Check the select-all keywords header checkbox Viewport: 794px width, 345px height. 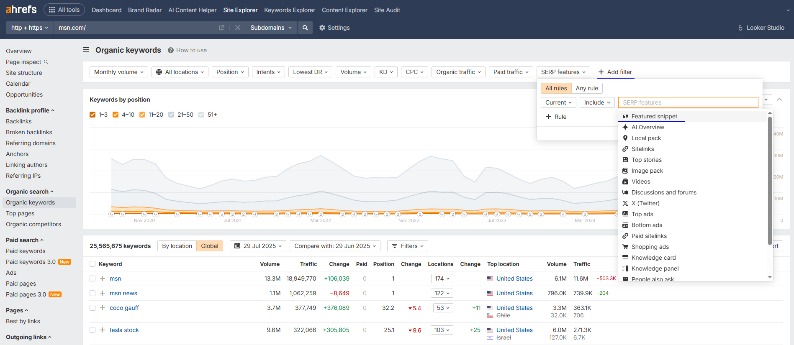pyautogui.click(x=93, y=264)
